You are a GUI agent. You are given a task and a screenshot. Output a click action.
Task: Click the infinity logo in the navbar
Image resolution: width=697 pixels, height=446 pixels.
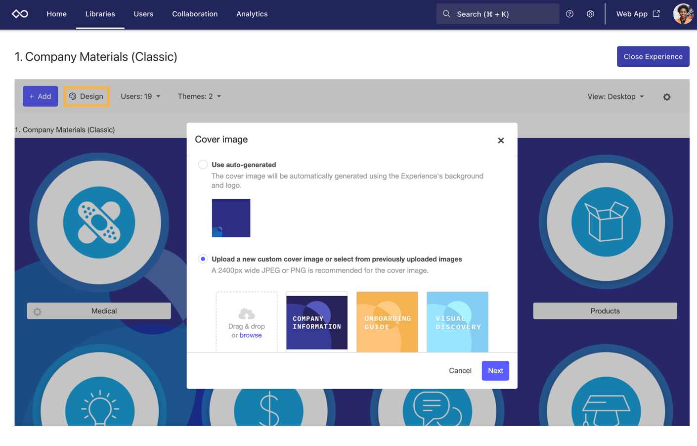[20, 14]
